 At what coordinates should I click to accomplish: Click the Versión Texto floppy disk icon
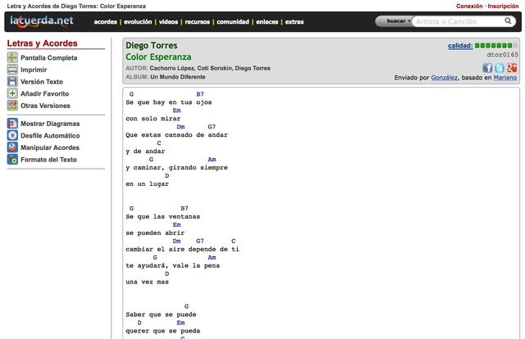pos(12,82)
